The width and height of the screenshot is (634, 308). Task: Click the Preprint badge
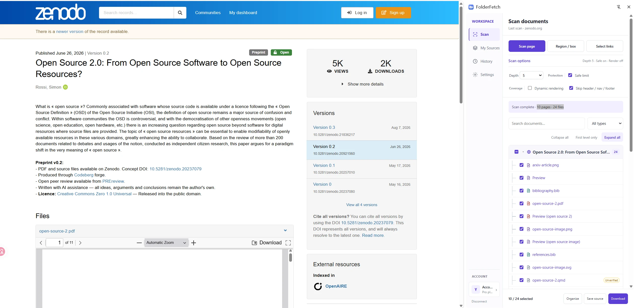coord(258,52)
